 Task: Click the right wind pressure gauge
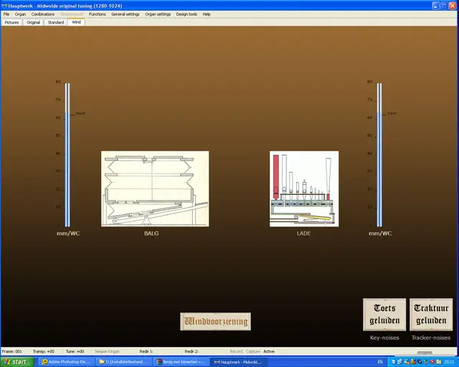pos(379,154)
